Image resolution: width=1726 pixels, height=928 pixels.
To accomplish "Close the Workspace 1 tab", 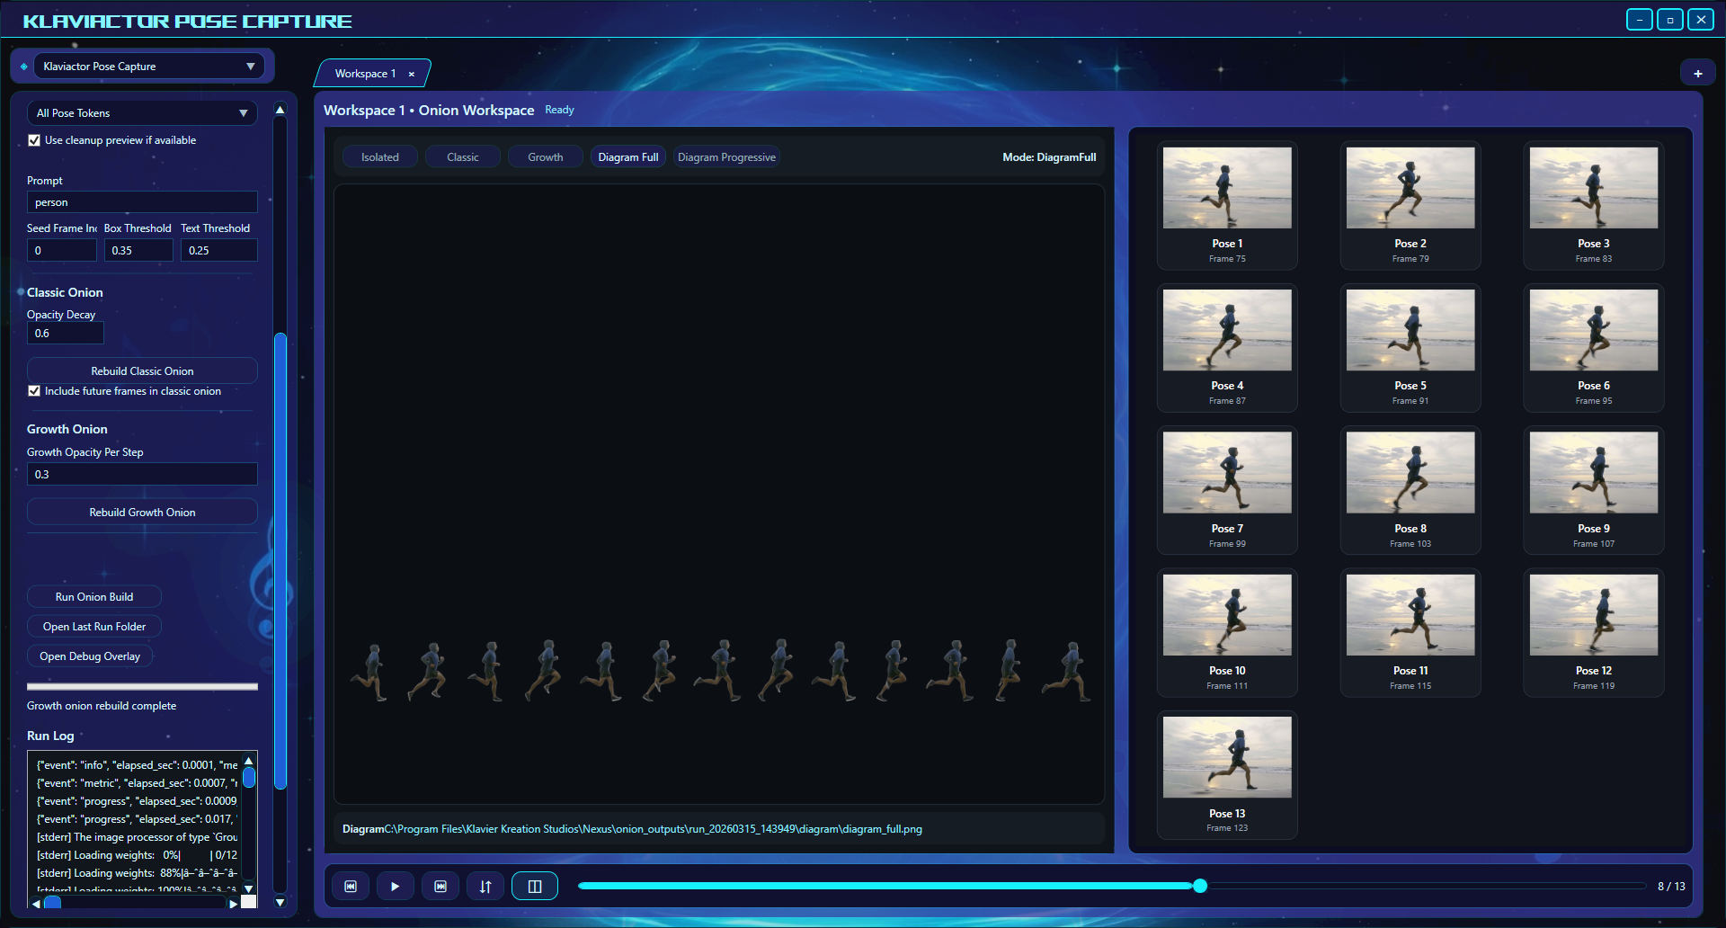I will coord(412,74).
